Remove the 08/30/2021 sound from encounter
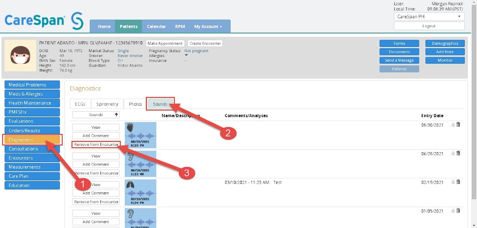This screenshot has width=477, height=228. pos(96,144)
